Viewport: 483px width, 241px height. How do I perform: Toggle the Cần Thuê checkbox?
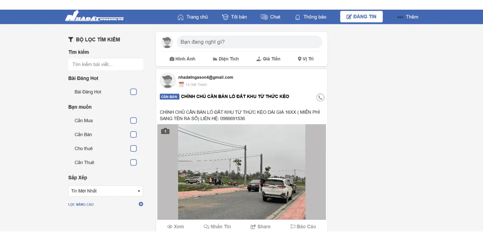pyautogui.click(x=134, y=163)
